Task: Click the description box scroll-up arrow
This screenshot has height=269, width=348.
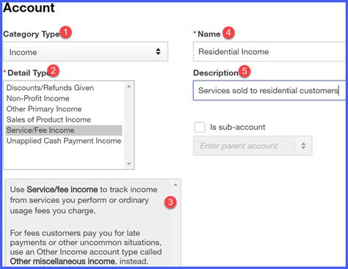Action: [x=175, y=185]
